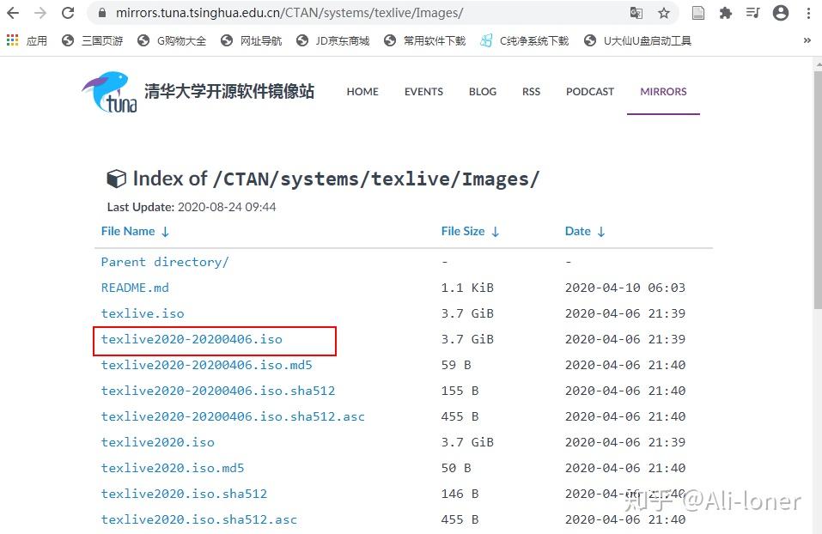The height and width of the screenshot is (534, 822).
Task: Go to the HOME menu item
Action: 362,92
